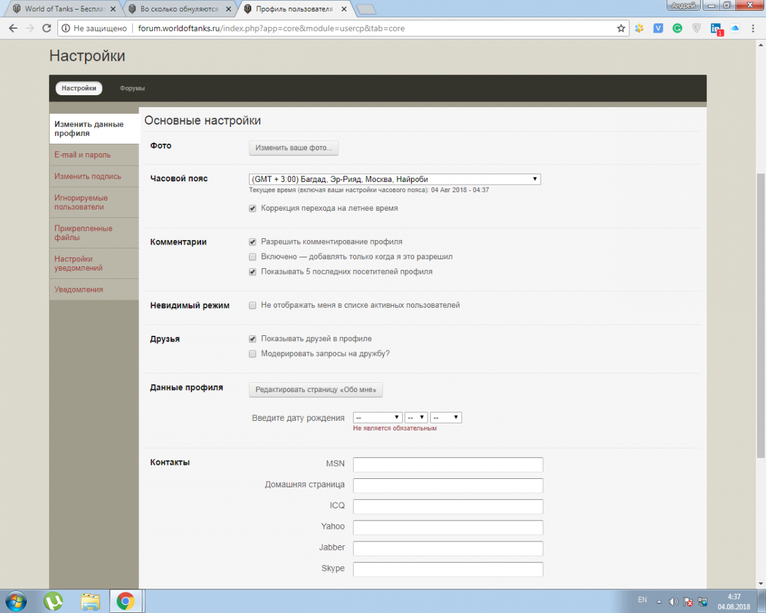Click the Show desktop strip by the clock

coord(761,601)
